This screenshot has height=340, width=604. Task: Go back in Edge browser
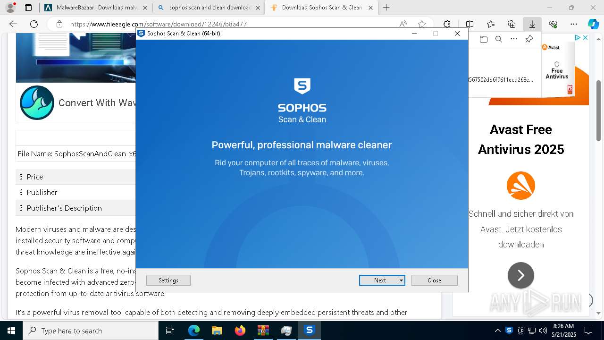click(x=13, y=24)
